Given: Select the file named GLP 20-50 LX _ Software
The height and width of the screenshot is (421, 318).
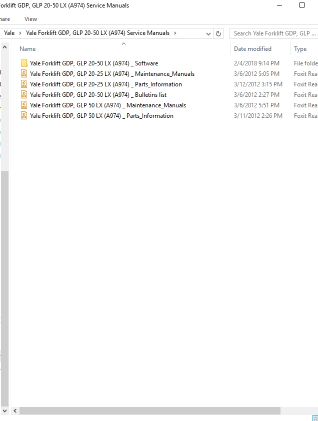Looking at the screenshot, I should pos(94,63).
